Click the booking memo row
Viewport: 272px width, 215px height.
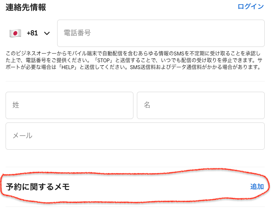pyautogui.click(x=135, y=187)
